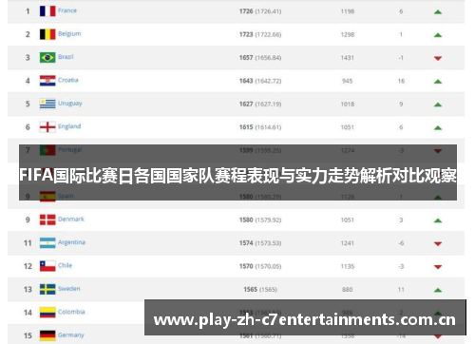Viewport: 475px width, 344px height.
Task: Select Uruguay's points value 1627 (1627.19)
Action: point(260,104)
